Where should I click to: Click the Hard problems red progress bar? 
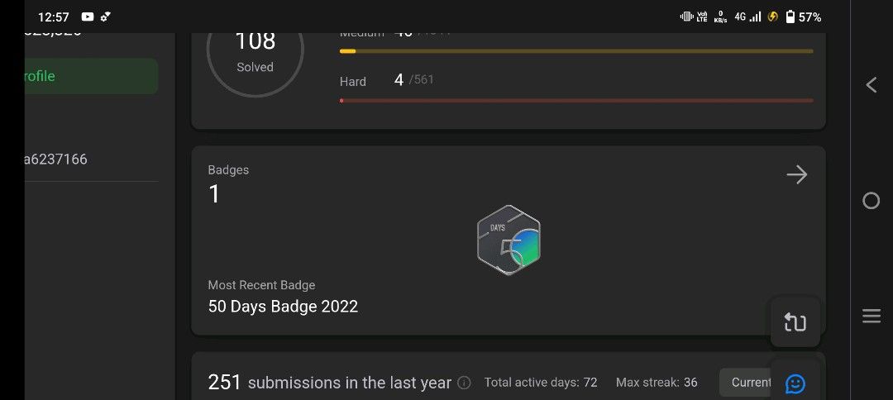(x=576, y=101)
